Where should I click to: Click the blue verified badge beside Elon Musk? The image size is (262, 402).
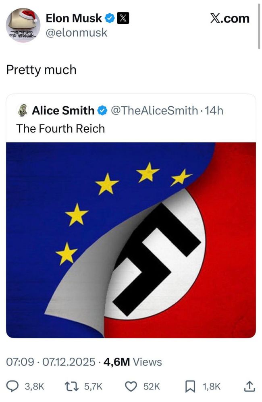pos(110,18)
